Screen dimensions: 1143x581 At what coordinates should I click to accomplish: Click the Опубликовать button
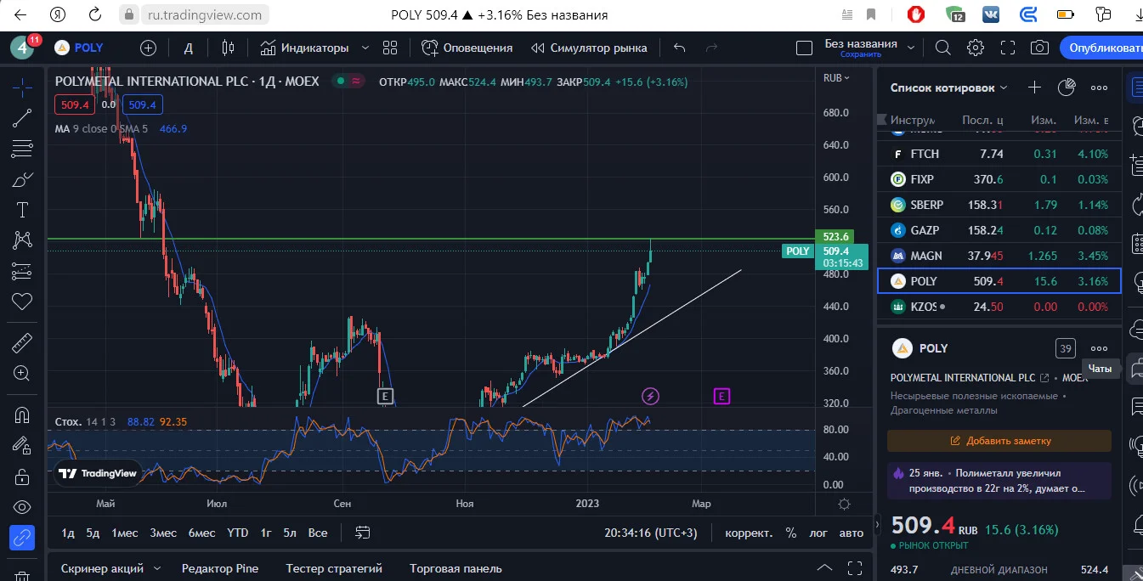[1101, 48]
